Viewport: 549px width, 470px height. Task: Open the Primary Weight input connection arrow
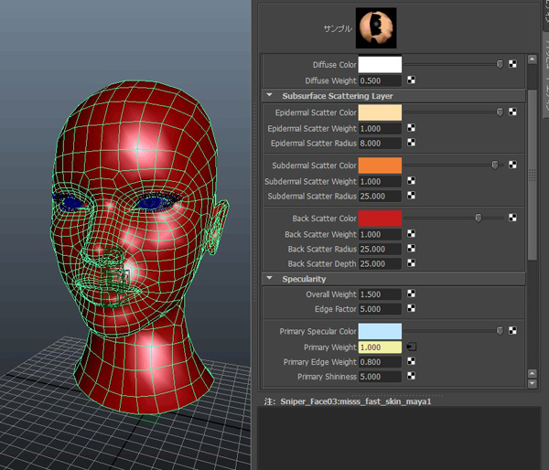pos(412,347)
